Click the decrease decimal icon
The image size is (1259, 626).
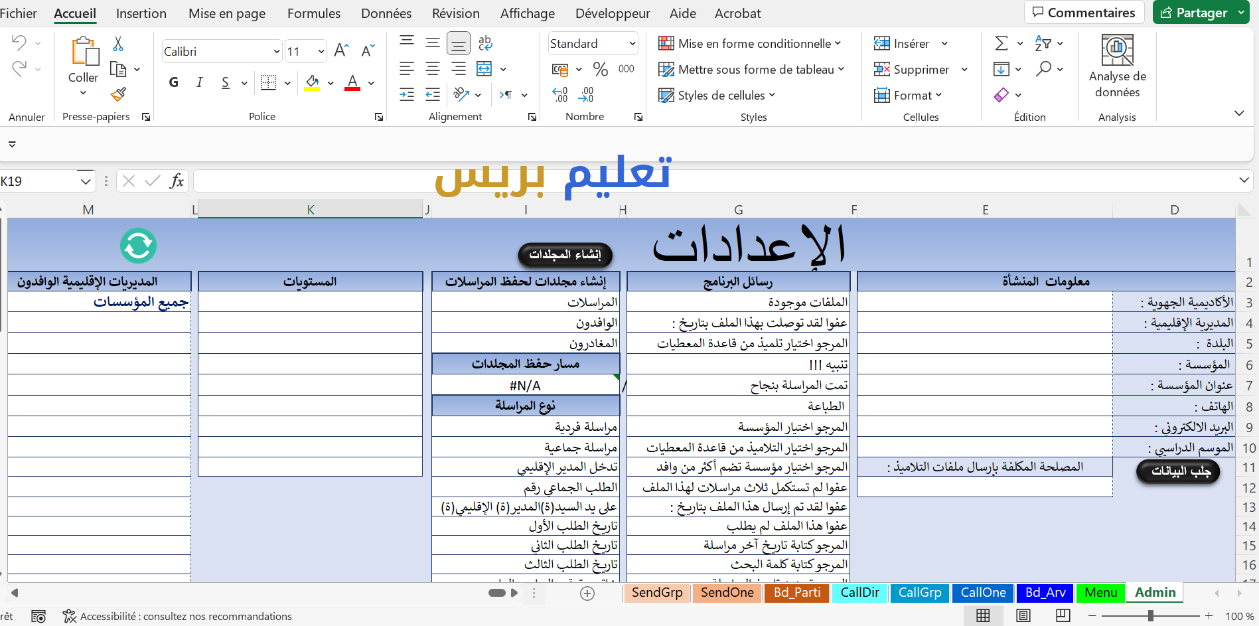586,95
